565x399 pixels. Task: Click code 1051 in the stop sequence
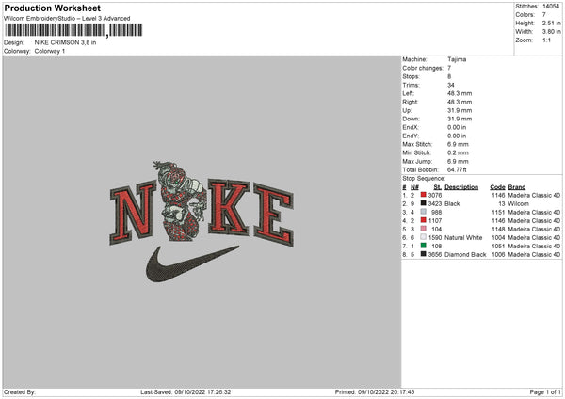coord(498,246)
